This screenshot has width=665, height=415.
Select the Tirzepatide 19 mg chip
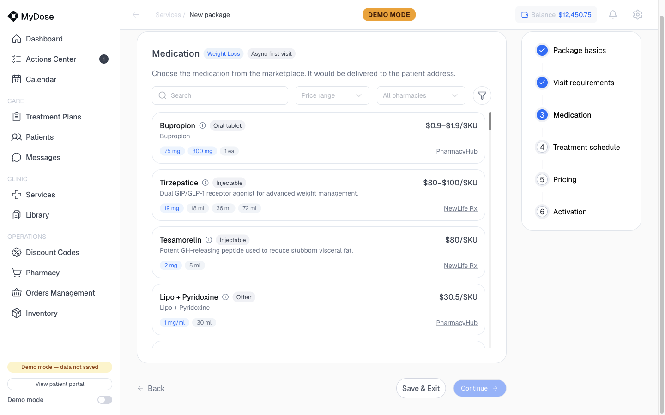[172, 208]
